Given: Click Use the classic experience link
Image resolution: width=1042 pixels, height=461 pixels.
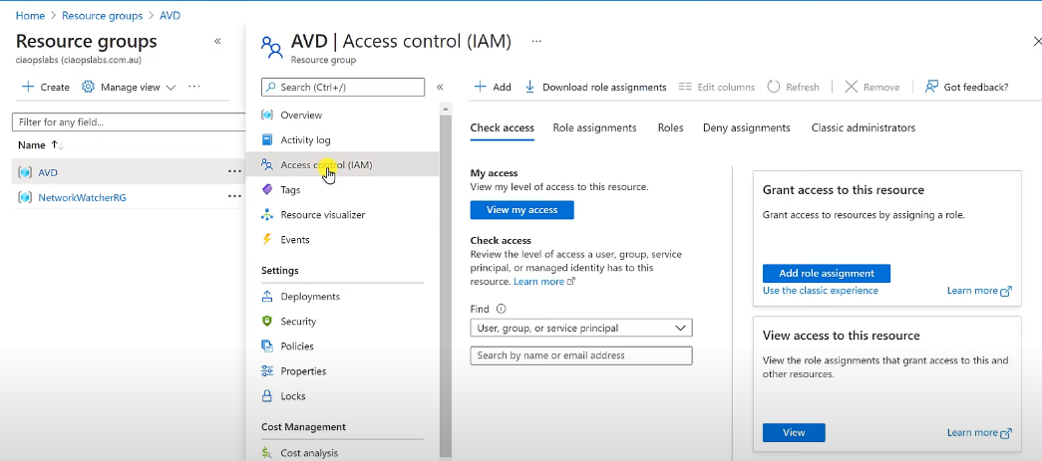Looking at the screenshot, I should coord(820,291).
